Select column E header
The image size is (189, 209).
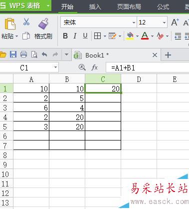click(x=173, y=79)
